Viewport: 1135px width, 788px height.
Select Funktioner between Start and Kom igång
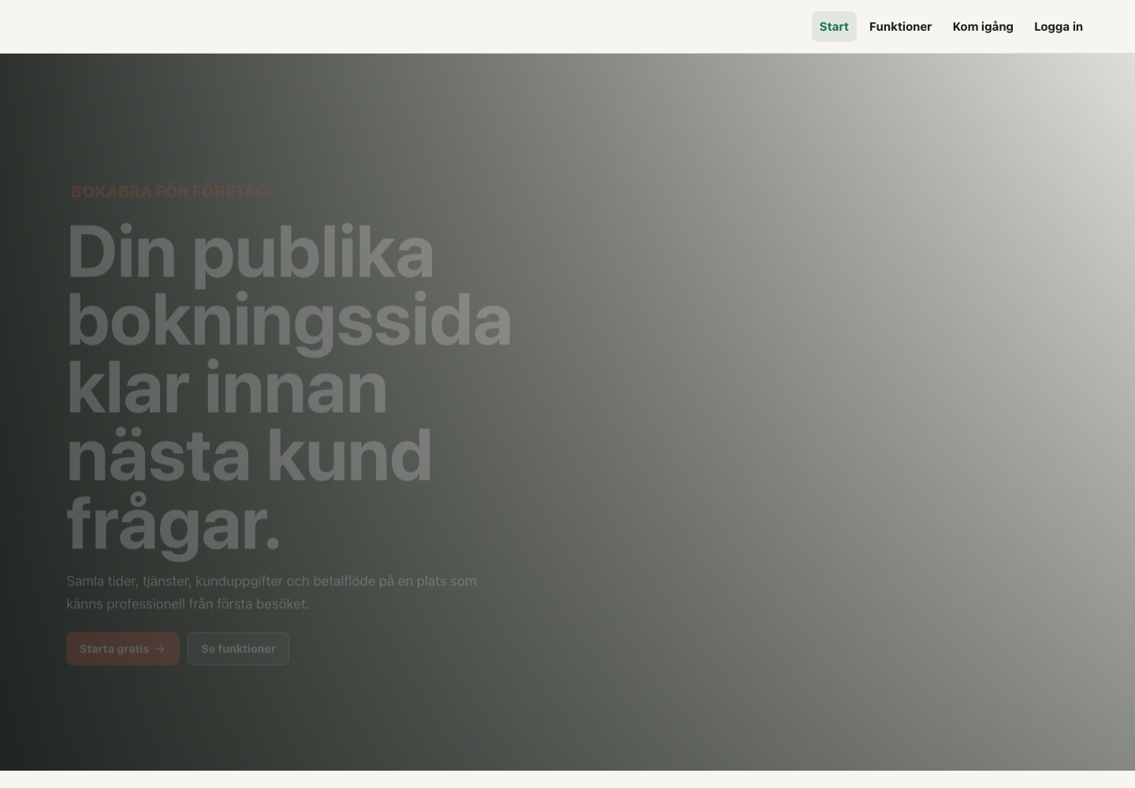900,26
